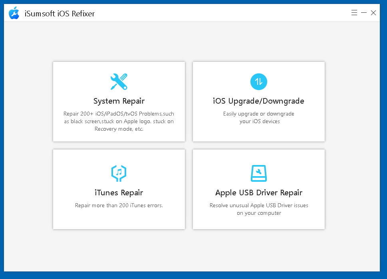The image size is (387, 279).
Task: Click the iTunes Repair music note icon
Action: [x=119, y=173]
